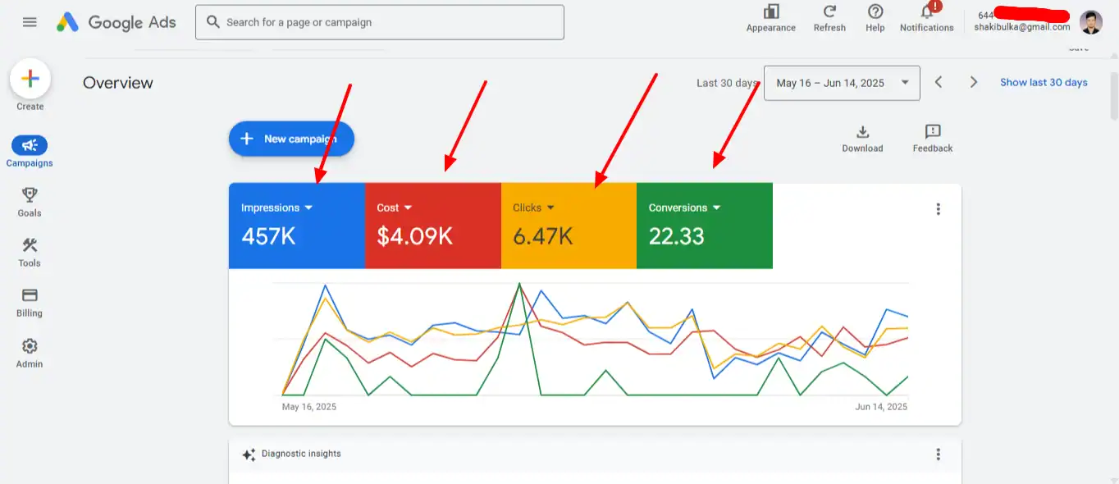Select the Campaigns sidebar tab
This screenshot has height=484, width=1119.
[x=30, y=151]
